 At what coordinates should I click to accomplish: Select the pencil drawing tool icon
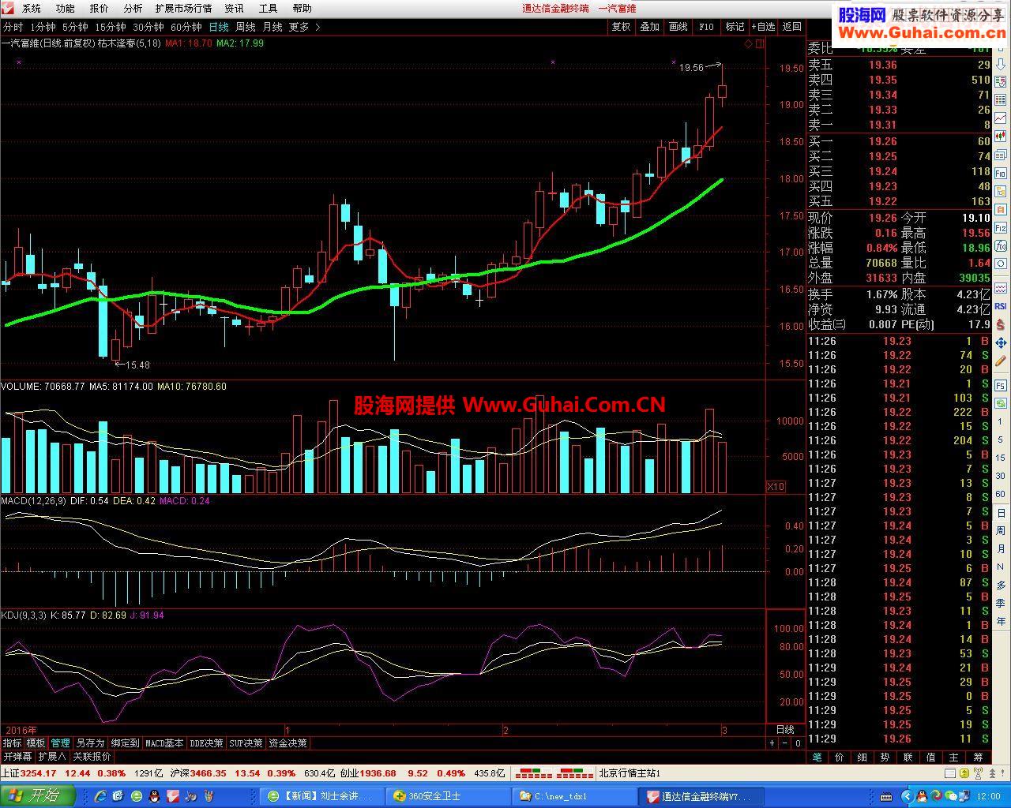click(1000, 359)
